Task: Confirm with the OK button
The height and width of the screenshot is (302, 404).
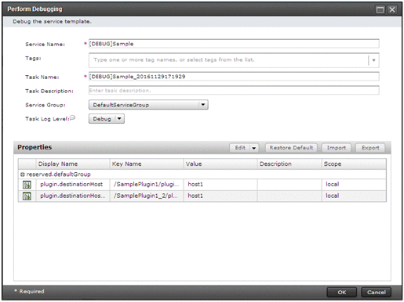Action: click(x=341, y=292)
